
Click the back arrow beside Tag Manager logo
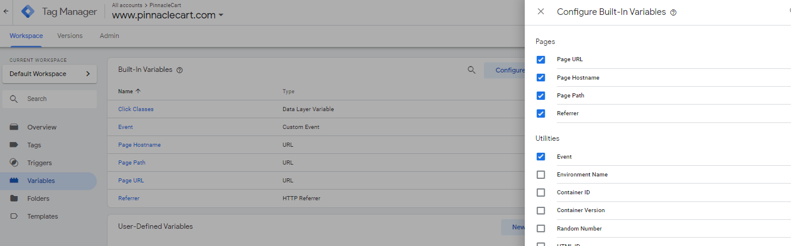[x=6, y=11]
